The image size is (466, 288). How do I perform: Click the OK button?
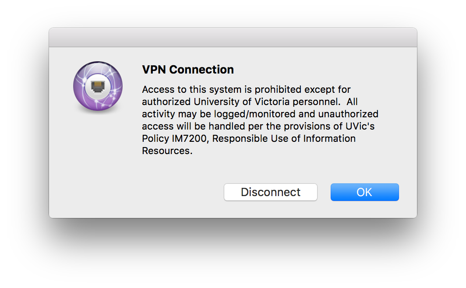[364, 192]
